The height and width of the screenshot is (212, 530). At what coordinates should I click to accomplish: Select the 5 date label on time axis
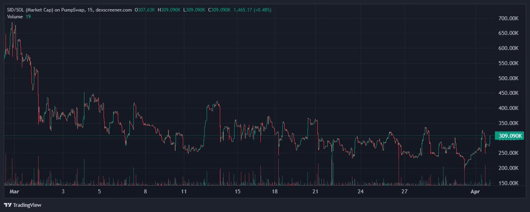pyautogui.click(x=99, y=191)
